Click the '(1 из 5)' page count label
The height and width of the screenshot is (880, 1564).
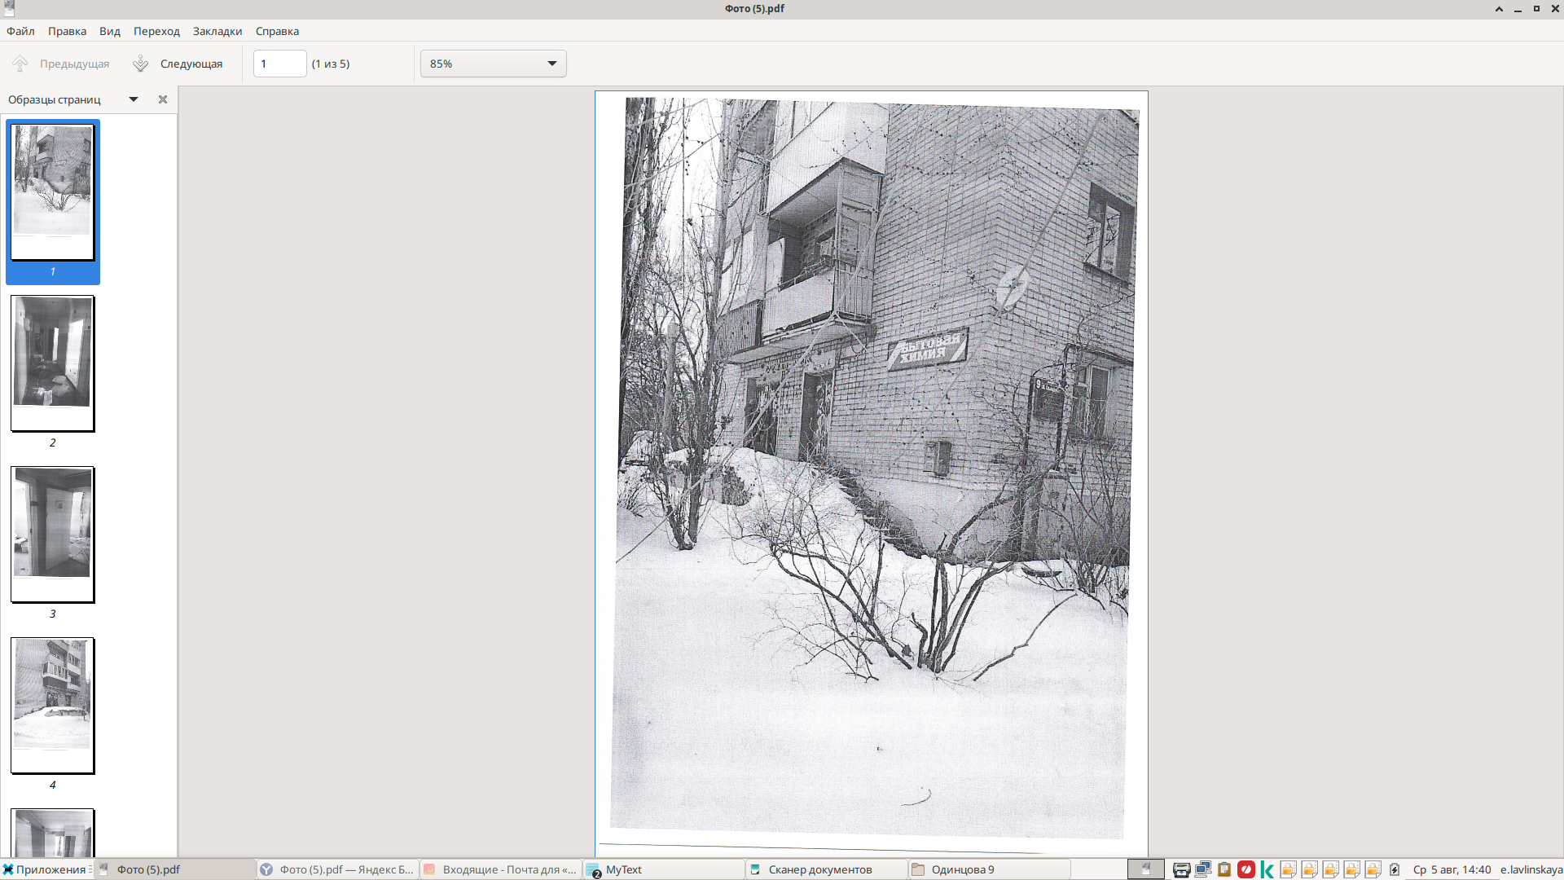[331, 64]
